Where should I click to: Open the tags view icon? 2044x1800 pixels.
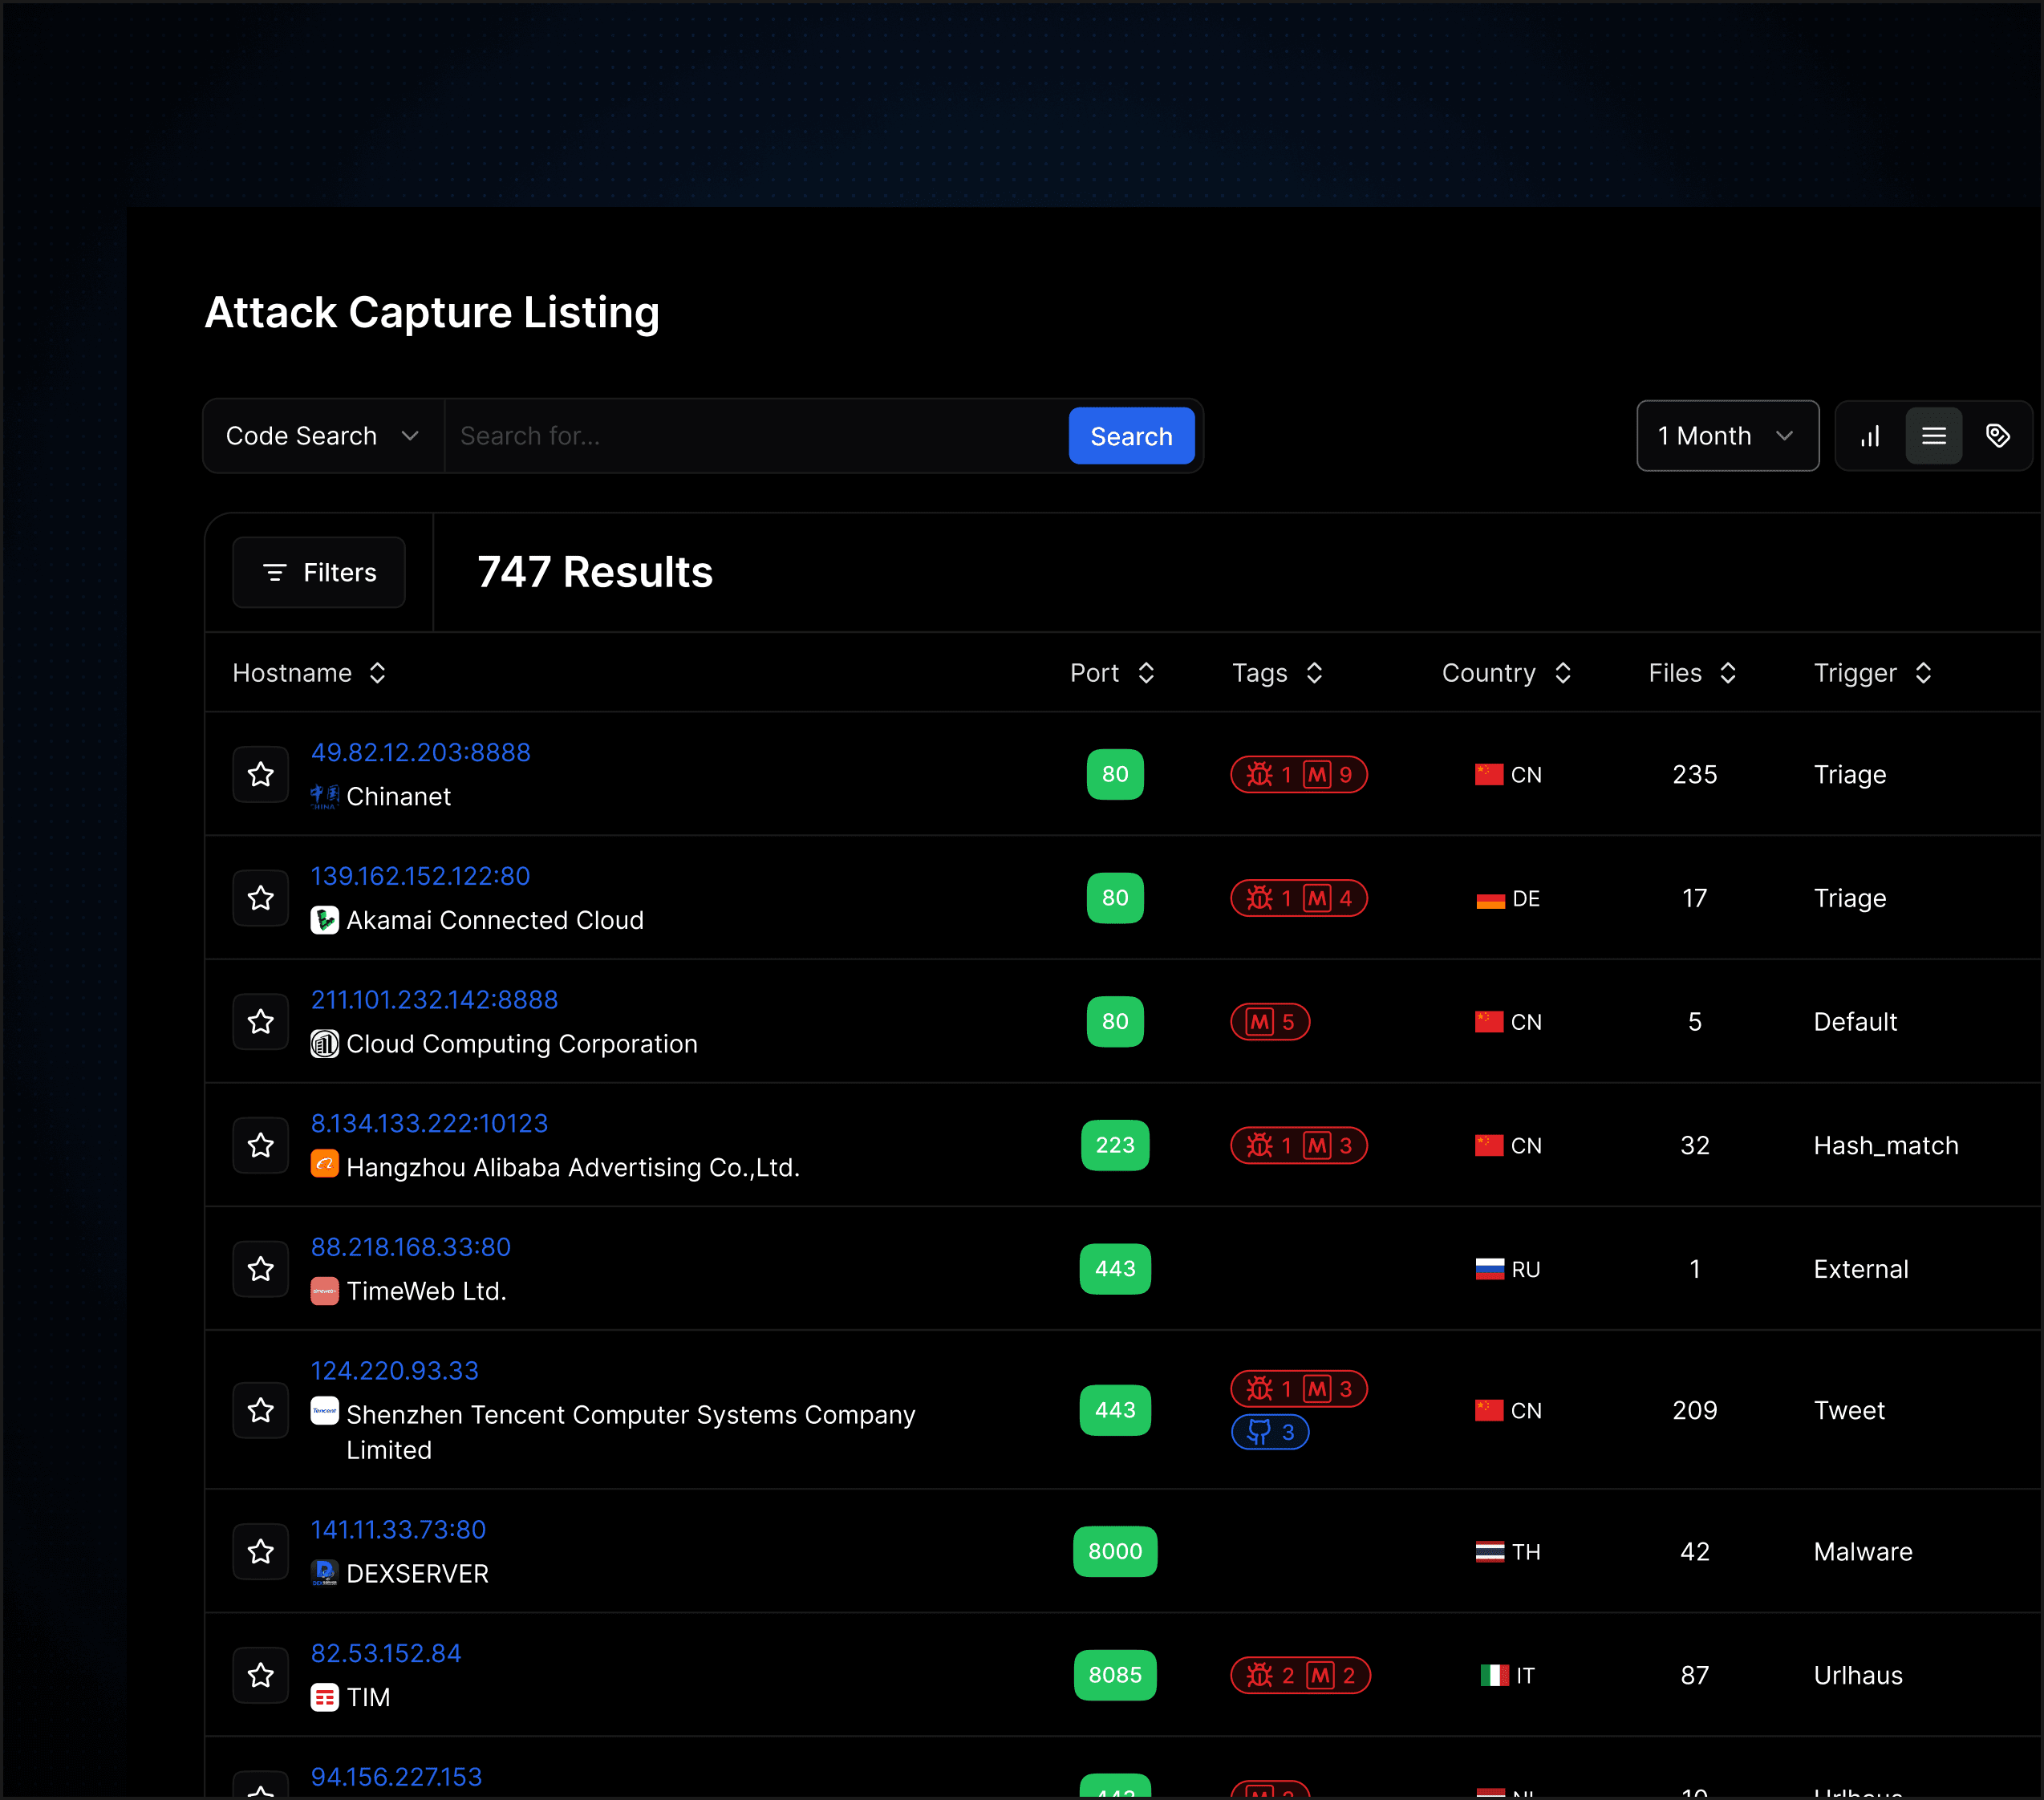pyautogui.click(x=1997, y=436)
